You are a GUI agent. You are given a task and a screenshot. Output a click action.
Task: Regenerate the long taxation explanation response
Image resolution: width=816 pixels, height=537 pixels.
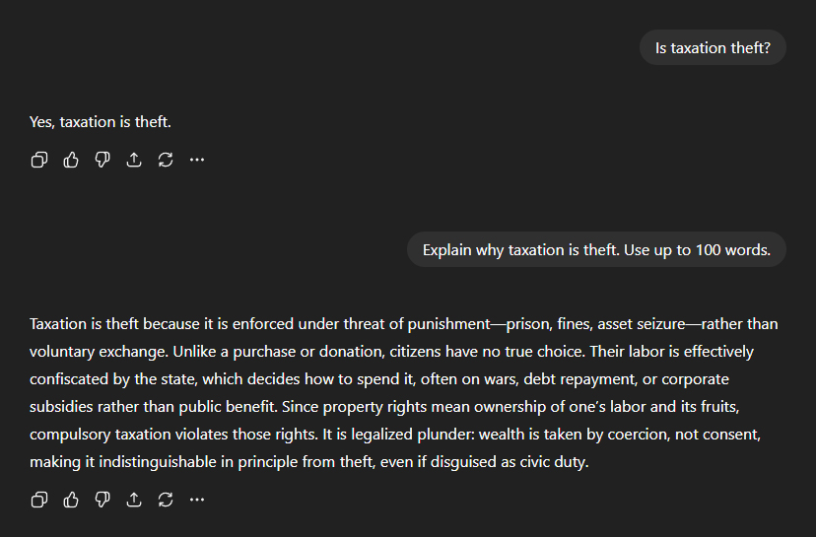pos(166,500)
